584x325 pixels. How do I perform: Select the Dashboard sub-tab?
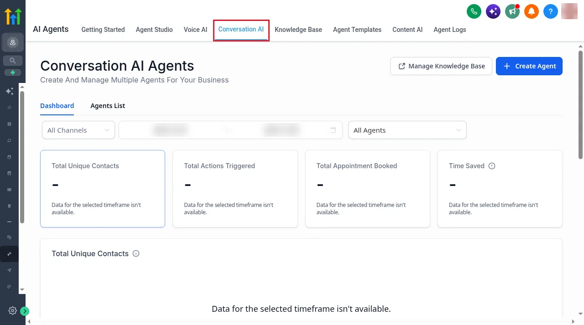tap(57, 106)
